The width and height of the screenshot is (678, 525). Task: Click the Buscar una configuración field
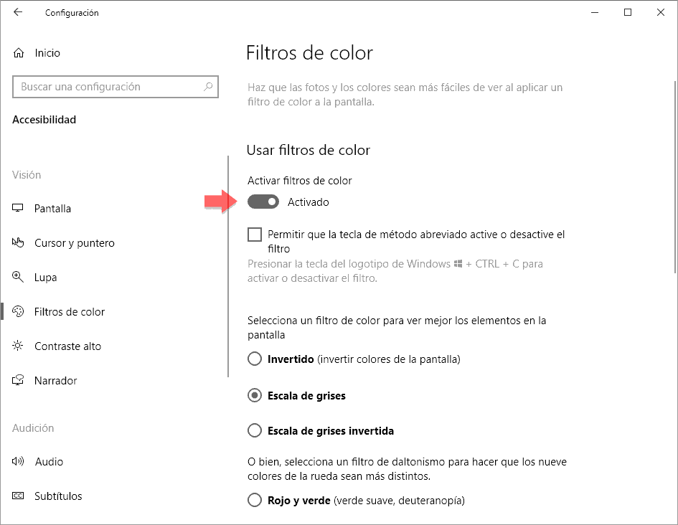tap(108, 87)
